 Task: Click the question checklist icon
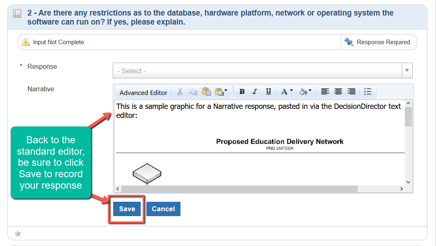[x=17, y=14]
